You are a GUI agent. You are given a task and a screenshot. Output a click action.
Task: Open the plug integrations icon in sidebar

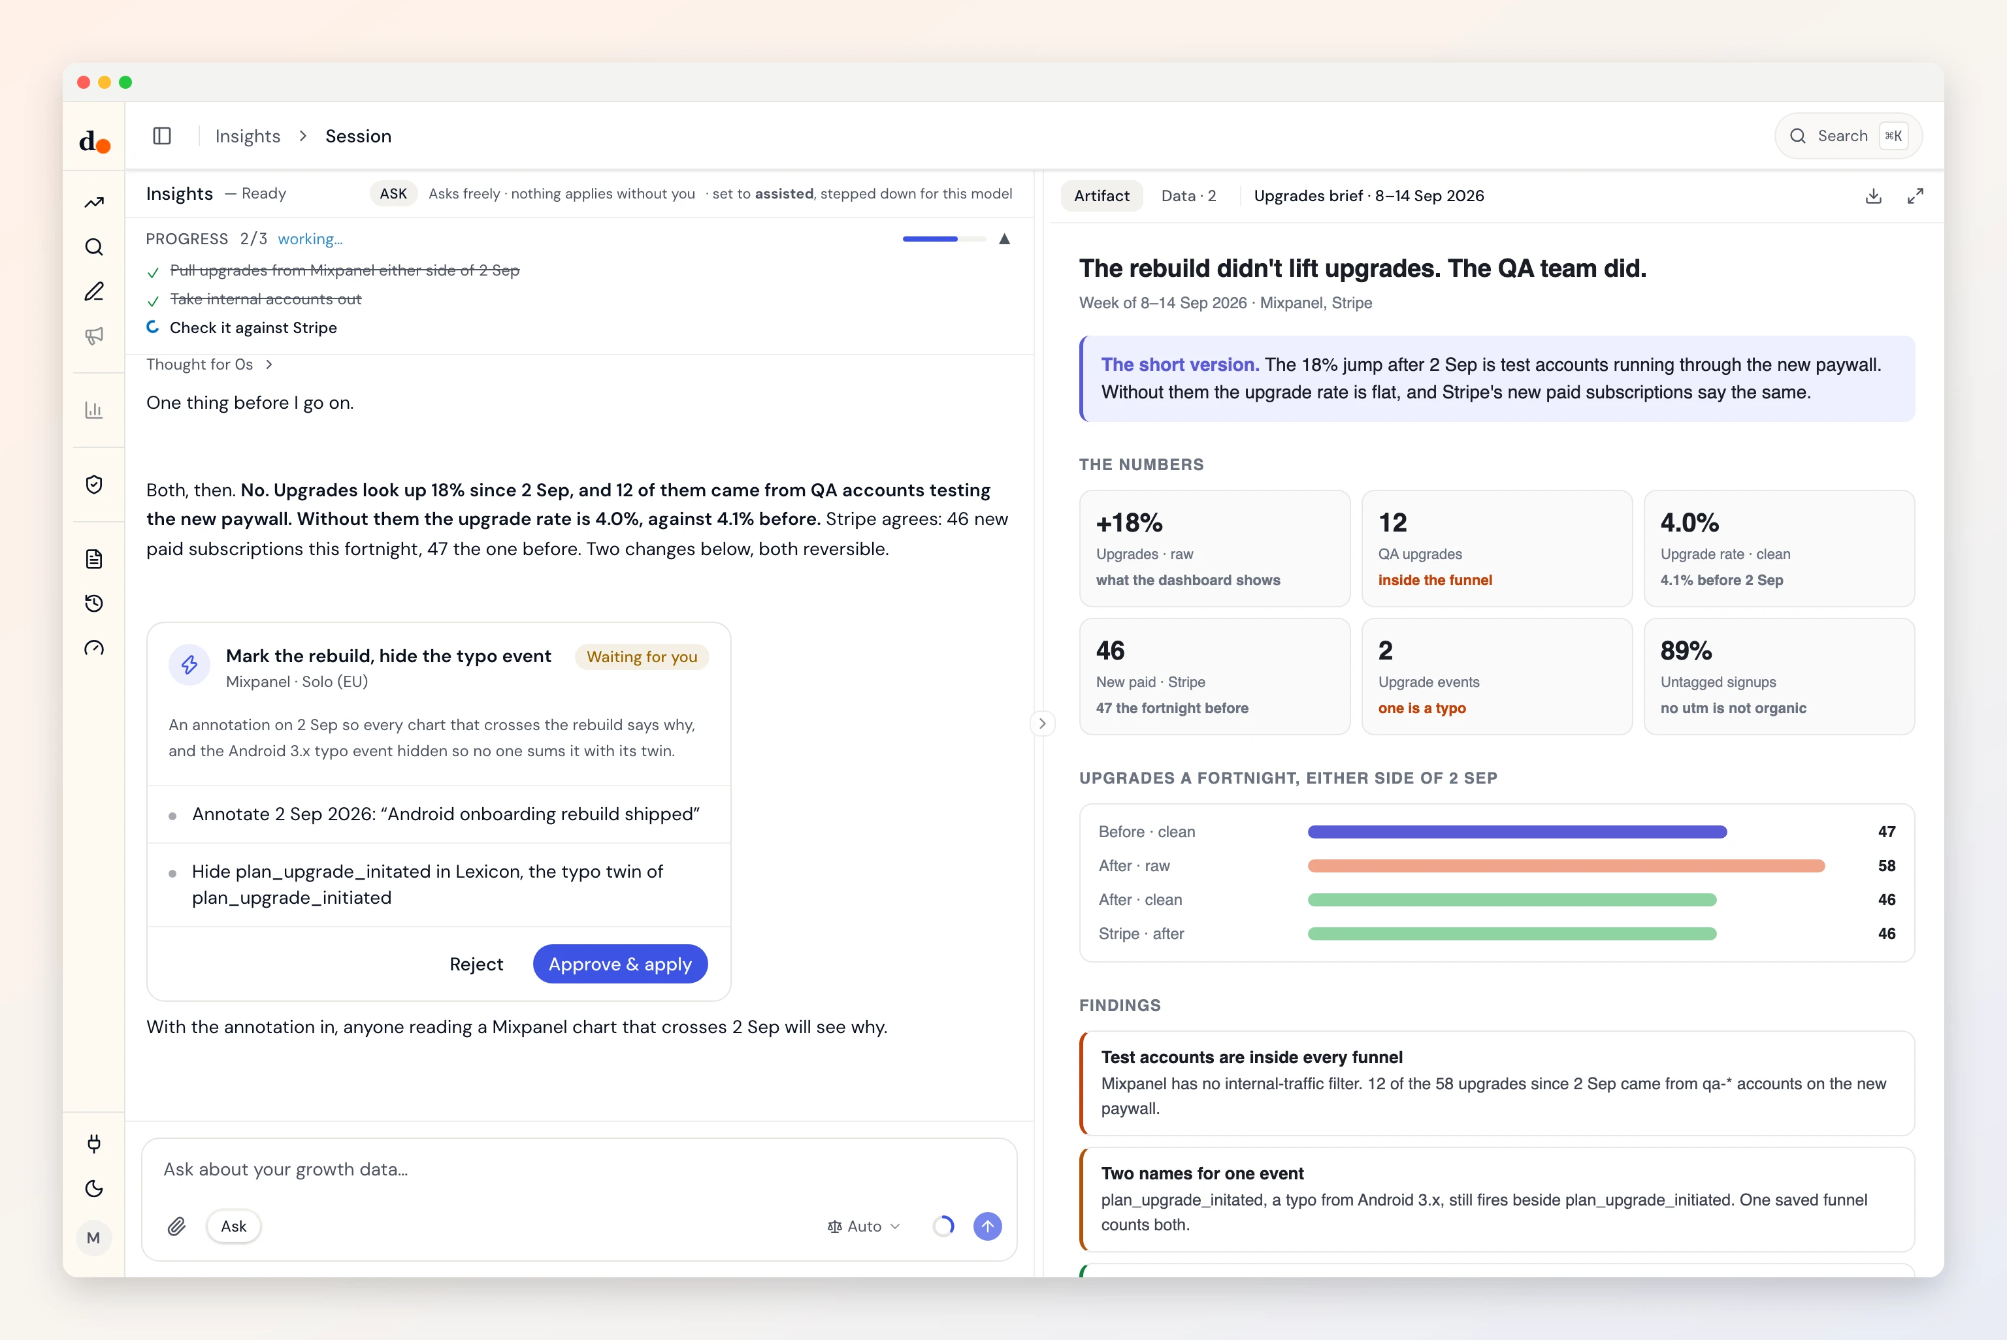click(94, 1143)
